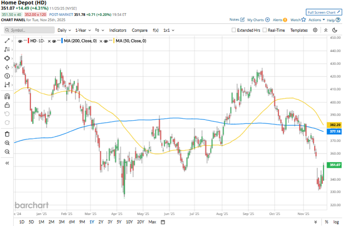Select the trend line drawing tool
This screenshot has height=226, width=343.
tap(7, 41)
